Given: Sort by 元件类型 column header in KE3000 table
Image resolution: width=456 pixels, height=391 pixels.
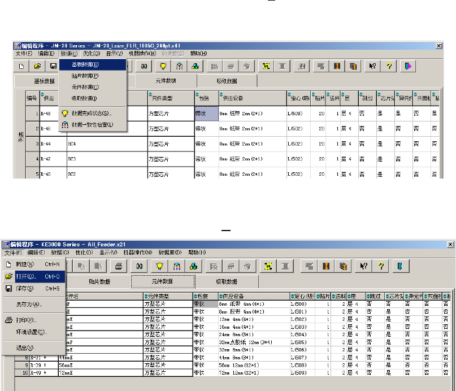Looking at the screenshot, I should [x=168, y=296].
